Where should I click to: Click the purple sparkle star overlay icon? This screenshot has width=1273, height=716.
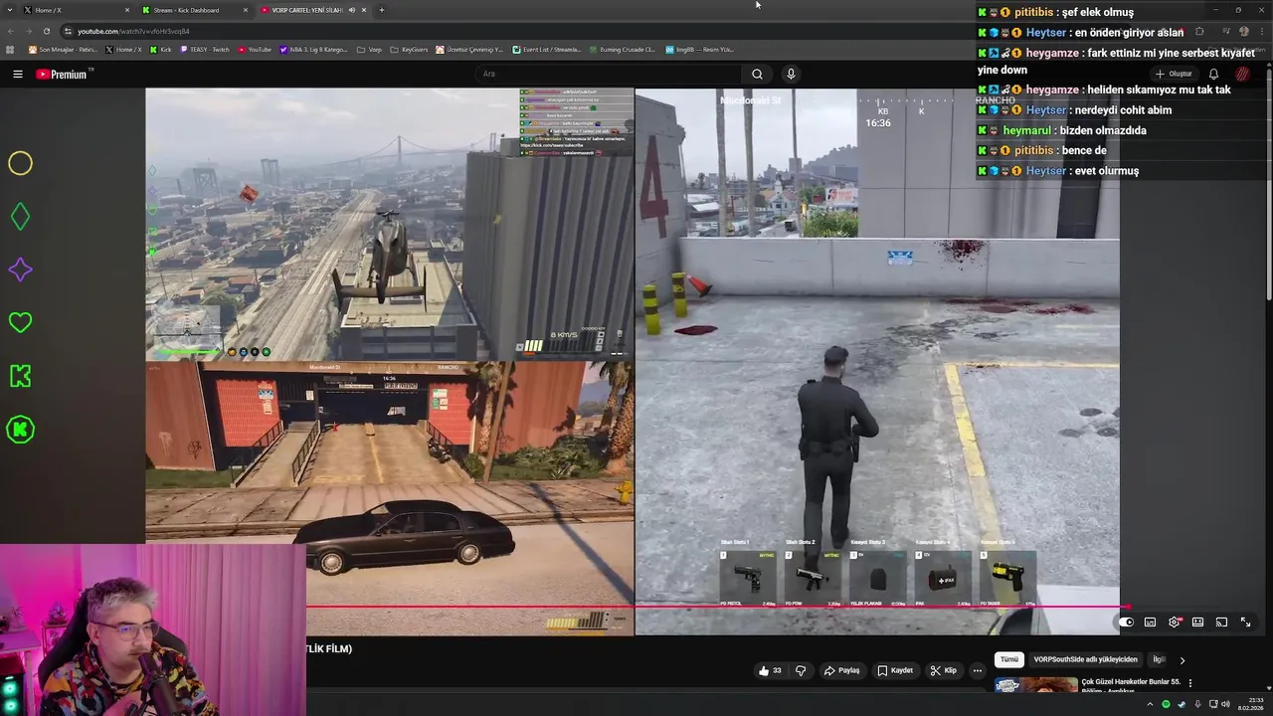pyautogui.click(x=20, y=269)
